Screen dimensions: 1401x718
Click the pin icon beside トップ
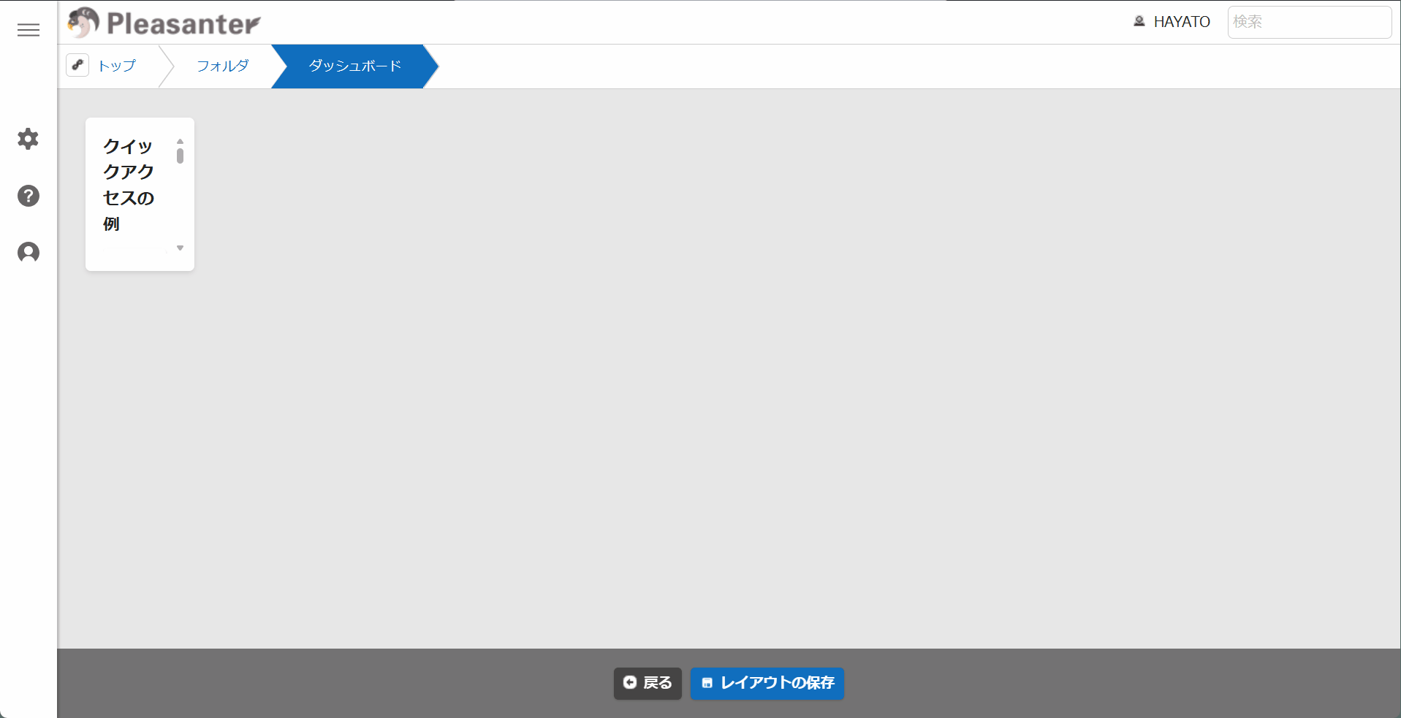click(x=77, y=65)
